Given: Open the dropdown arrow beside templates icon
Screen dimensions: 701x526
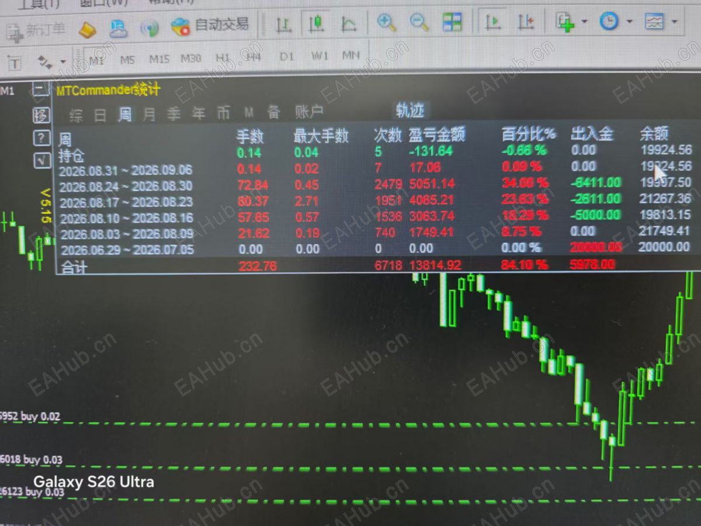Looking at the screenshot, I should 674,22.
